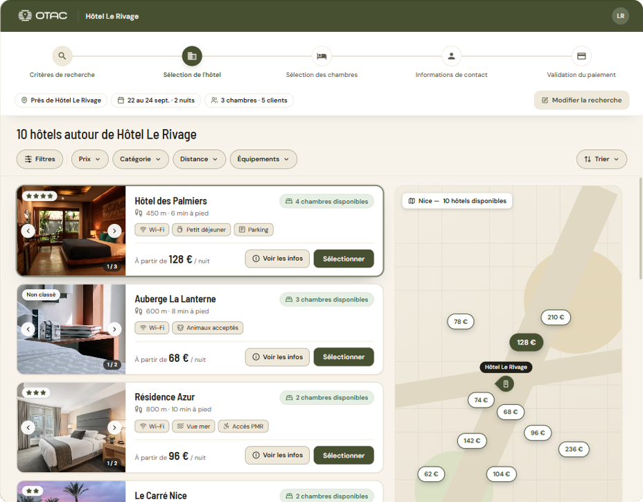Open the Distance filter dropdown
This screenshot has width=643, height=502.
pos(200,159)
